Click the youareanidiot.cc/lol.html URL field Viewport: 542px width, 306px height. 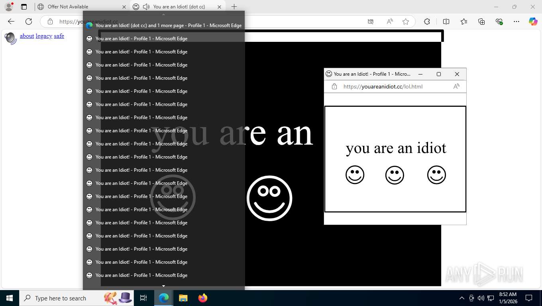coord(383,86)
